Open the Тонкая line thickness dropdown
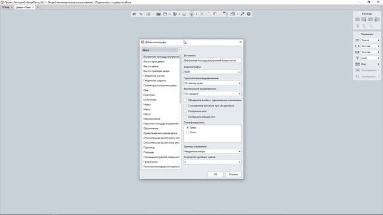383x215 pixels. 370,40
